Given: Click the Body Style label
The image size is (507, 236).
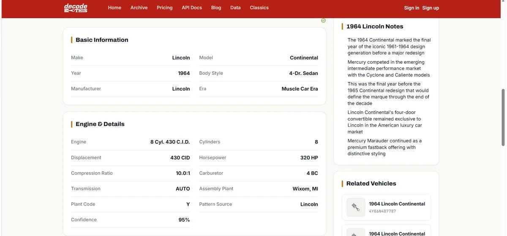Looking at the screenshot, I should click(211, 73).
